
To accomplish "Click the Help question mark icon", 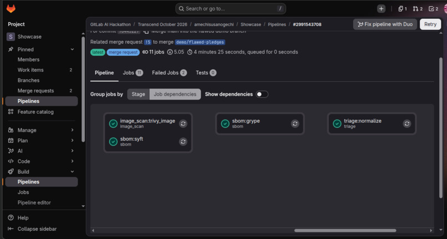I will [11, 217].
